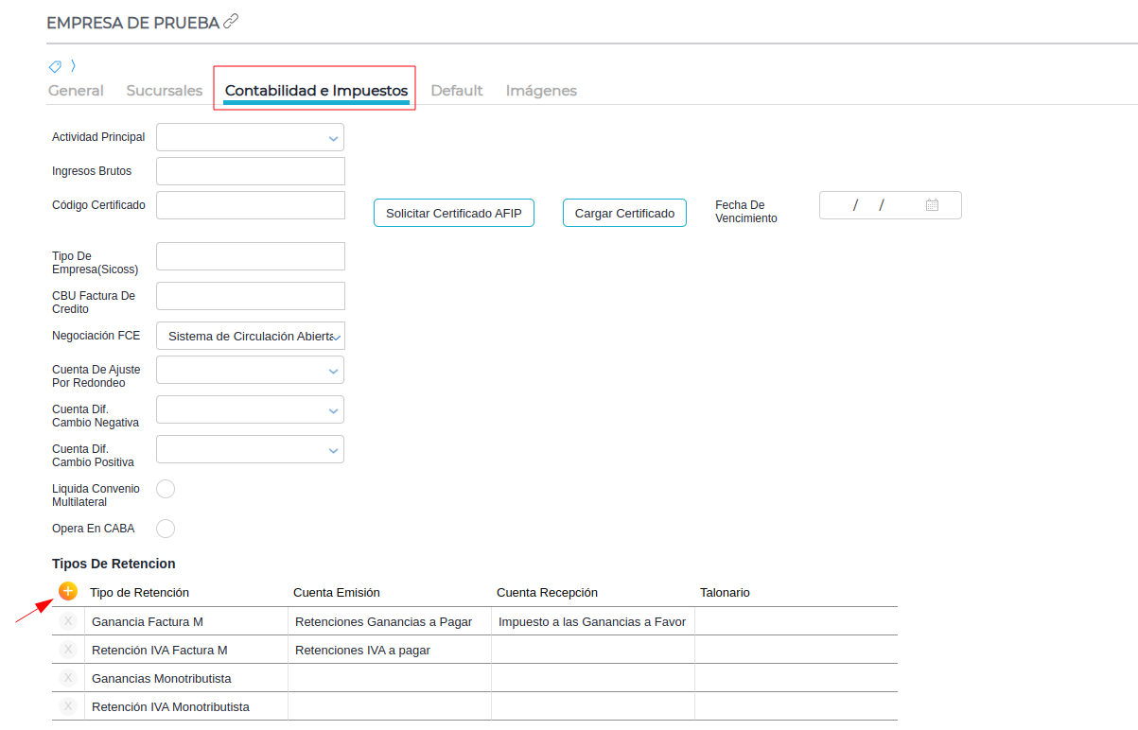Click the Retención IVA Factura M cell
The image size is (1138, 730).
(x=185, y=650)
